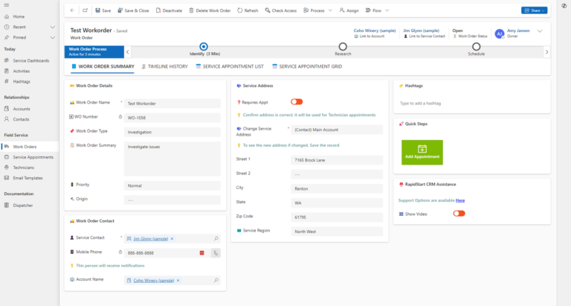Expand the header chevron next to Owner
The height and width of the screenshot is (306, 571).
540,31
